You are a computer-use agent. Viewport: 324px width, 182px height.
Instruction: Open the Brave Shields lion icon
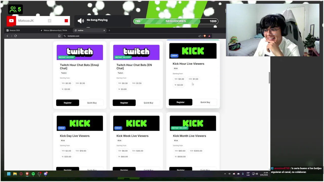(205, 36)
